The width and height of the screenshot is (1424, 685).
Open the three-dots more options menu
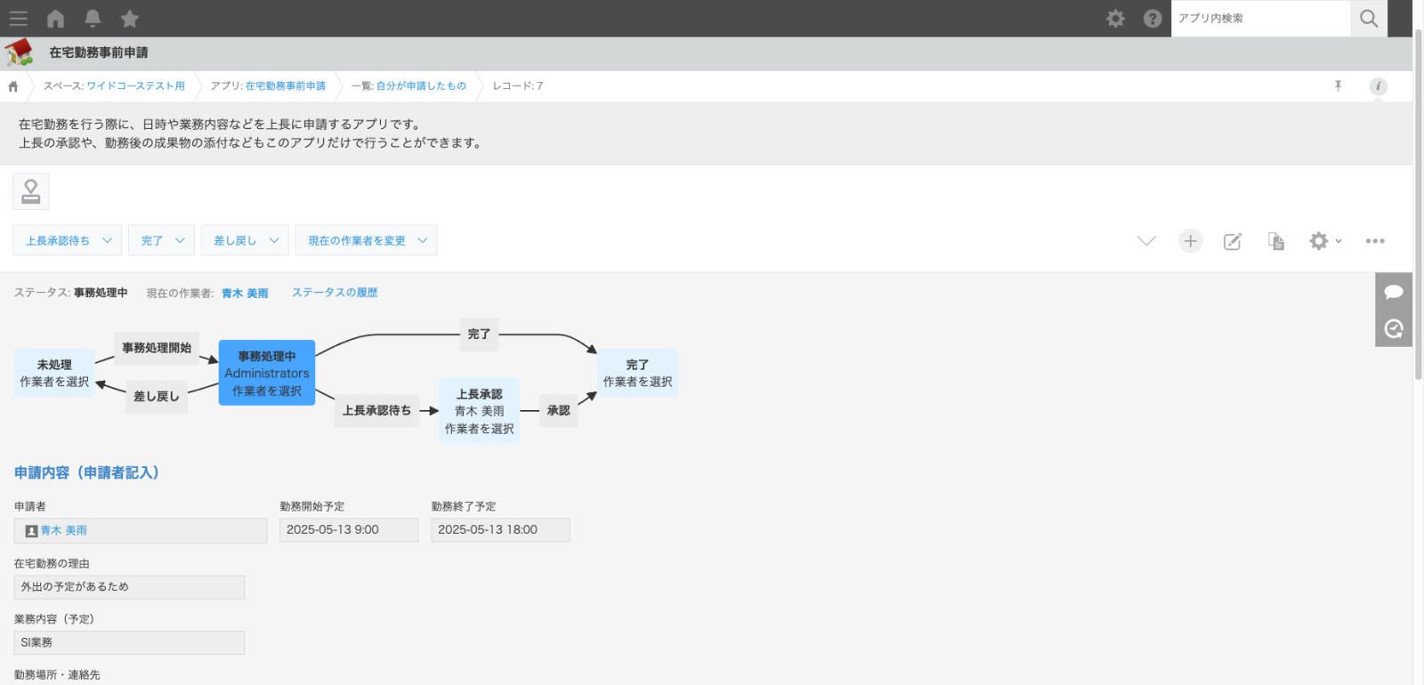coord(1375,241)
